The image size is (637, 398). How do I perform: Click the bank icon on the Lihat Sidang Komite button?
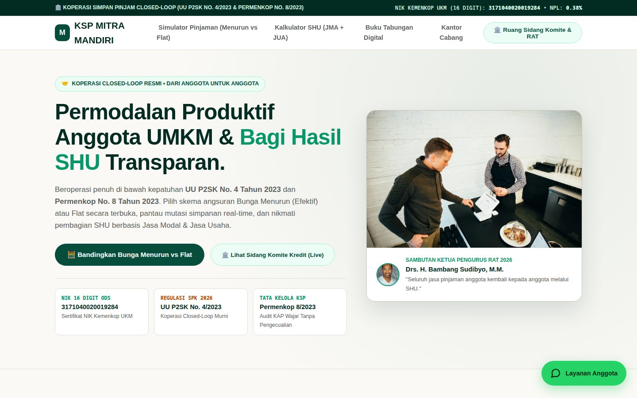click(x=225, y=255)
